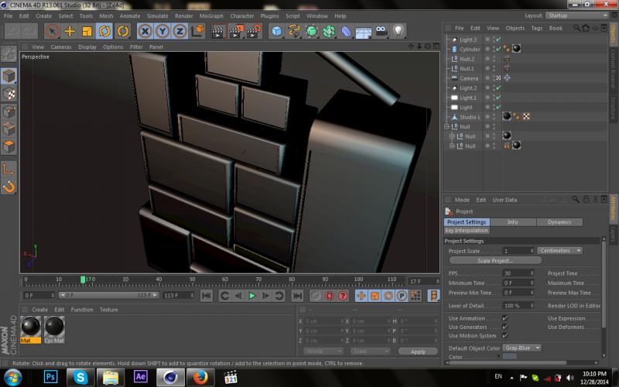Click the Apply button in coordinates panel
The image size is (619, 387).
418,351
